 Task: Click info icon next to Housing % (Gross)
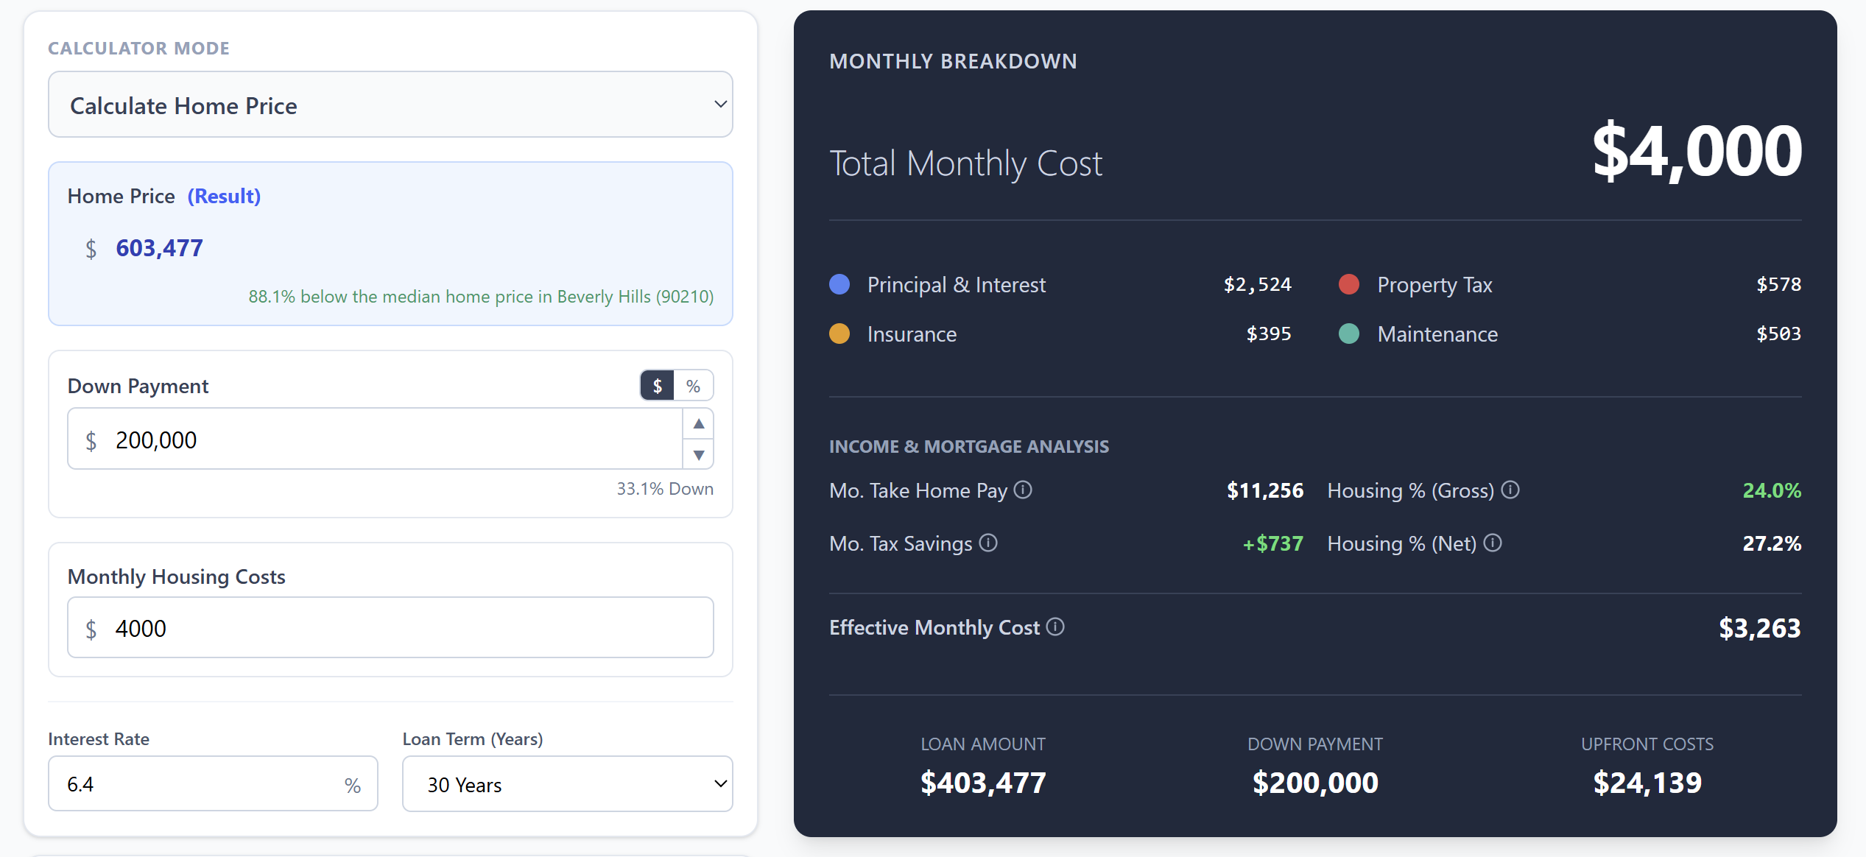[x=1510, y=490]
